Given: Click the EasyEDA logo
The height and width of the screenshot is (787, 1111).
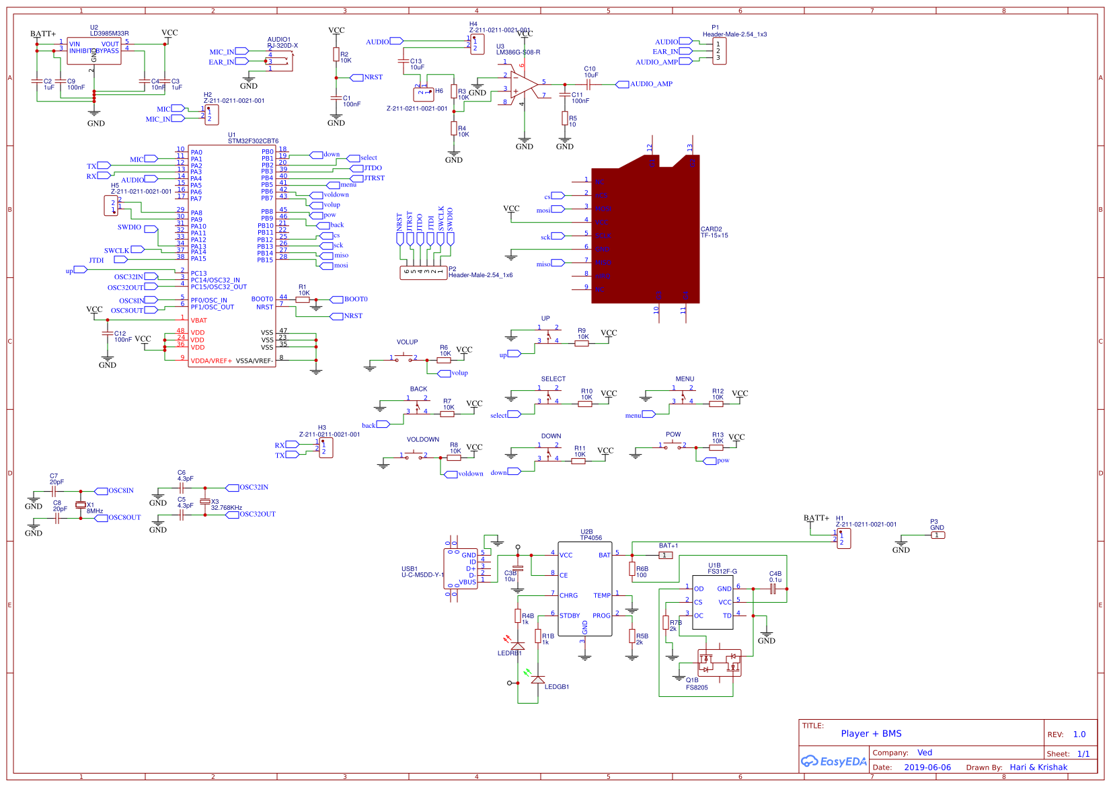Looking at the screenshot, I should pos(833,761).
